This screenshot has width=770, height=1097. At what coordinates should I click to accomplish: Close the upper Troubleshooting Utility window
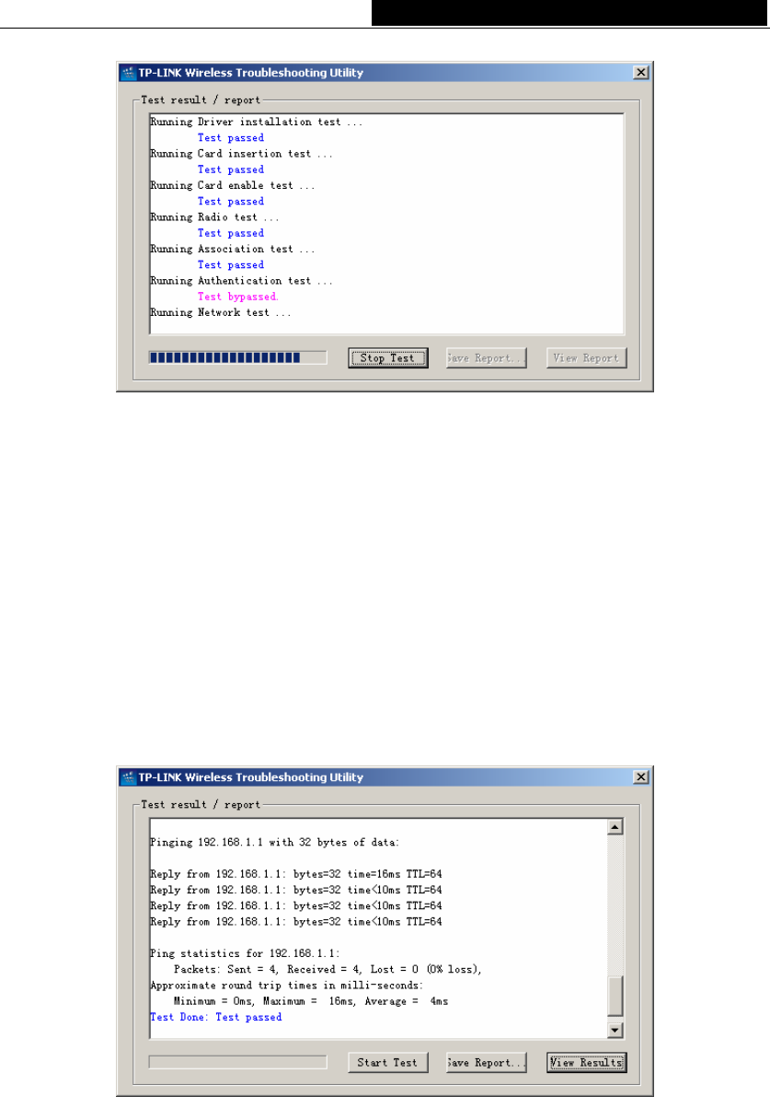640,73
